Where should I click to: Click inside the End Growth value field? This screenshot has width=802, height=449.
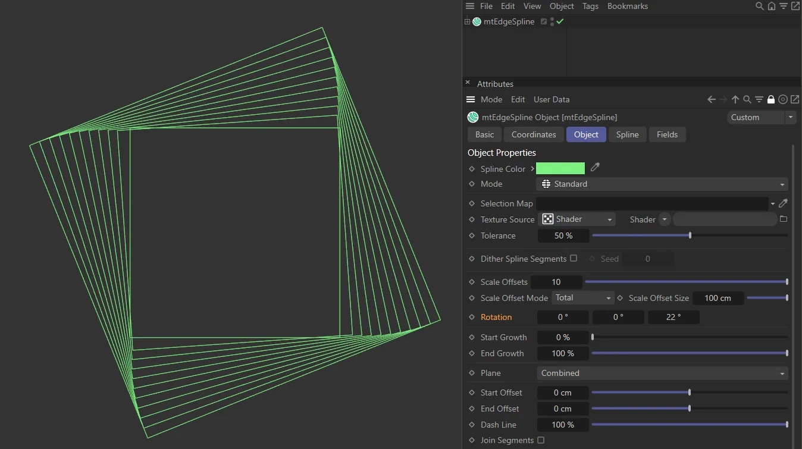[563, 353]
